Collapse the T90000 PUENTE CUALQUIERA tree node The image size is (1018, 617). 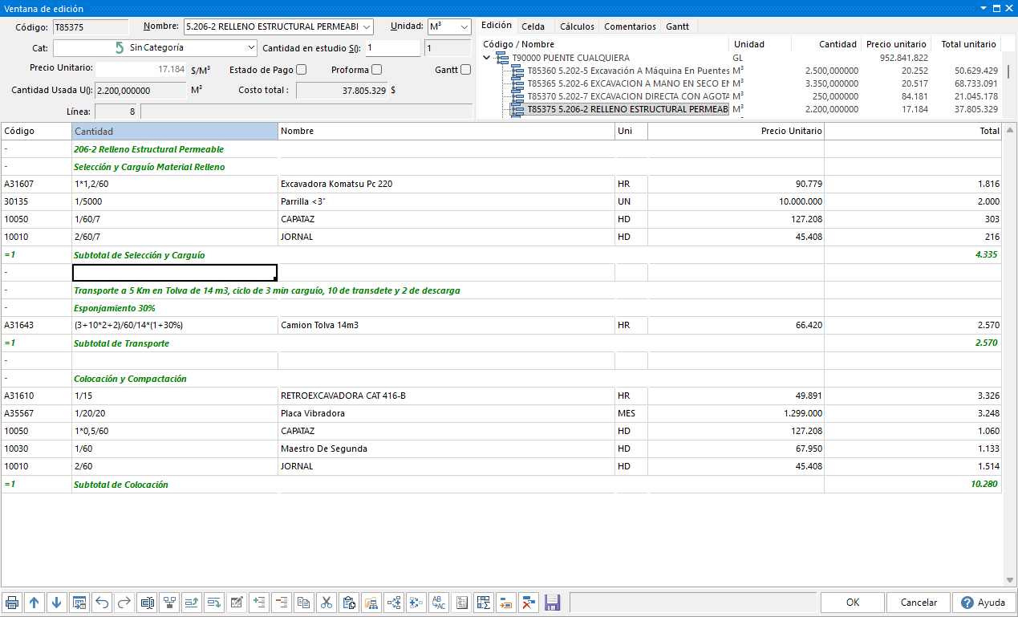click(x=487, y=58)
